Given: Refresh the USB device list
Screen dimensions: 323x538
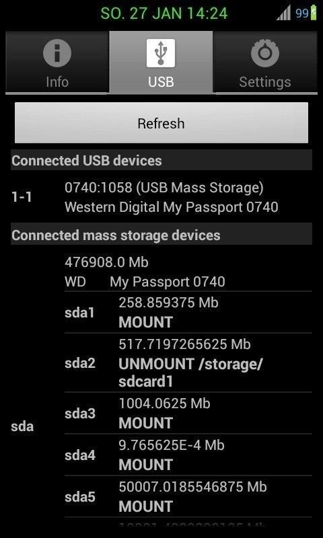Looking at the screenshot, I should (161, 123).
